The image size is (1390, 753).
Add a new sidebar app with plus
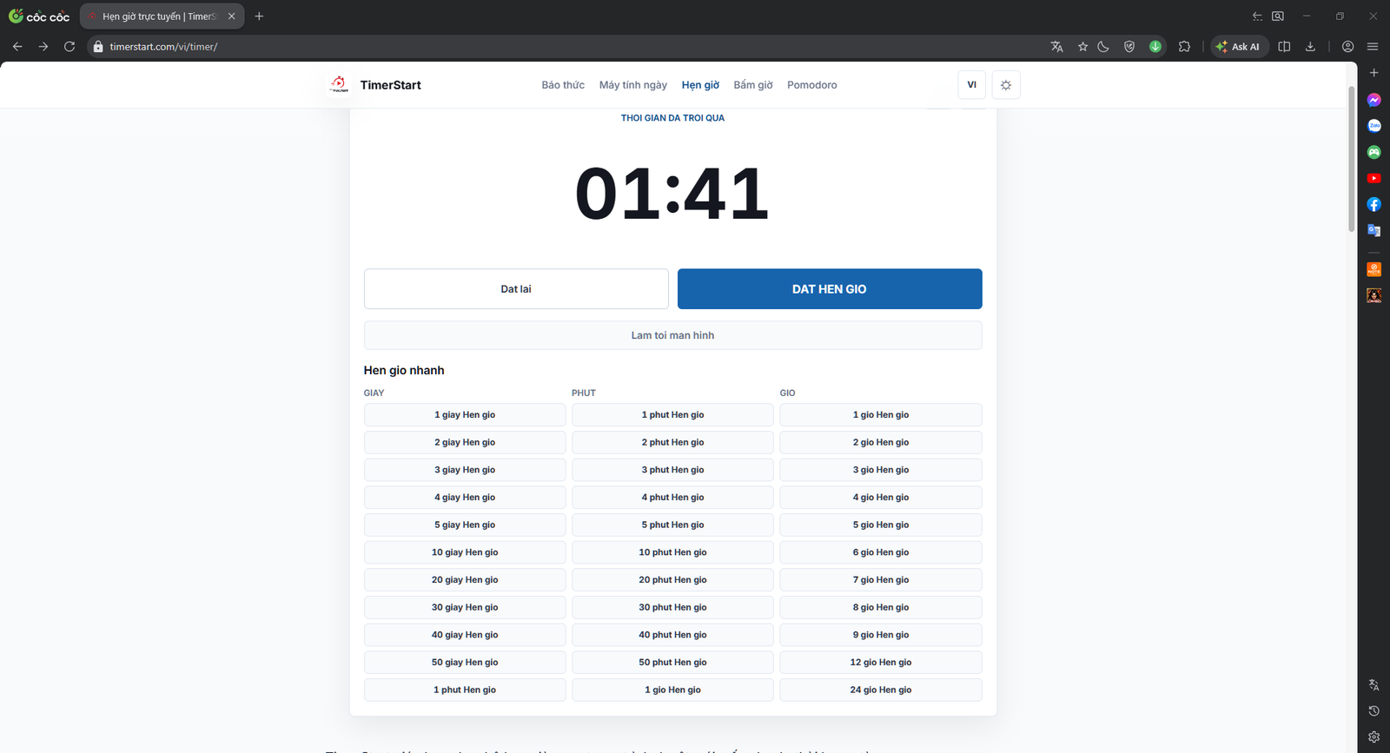[x=1373, y=73]
